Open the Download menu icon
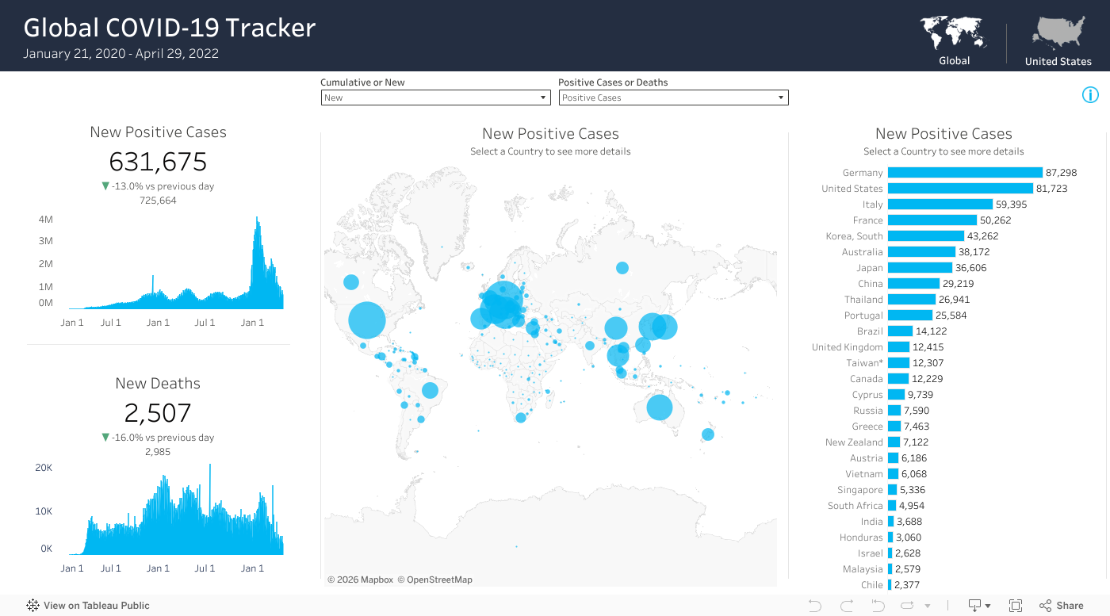This screenshot has width=1110, height=616. (x=976, y=606)
